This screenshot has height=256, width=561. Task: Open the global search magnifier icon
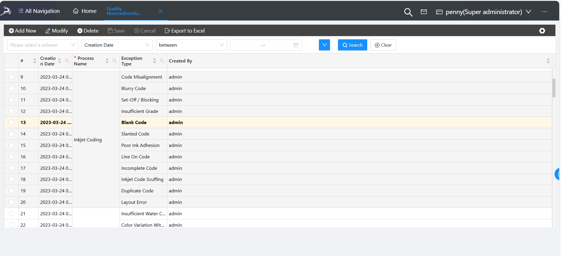click(x=408, y=12)
